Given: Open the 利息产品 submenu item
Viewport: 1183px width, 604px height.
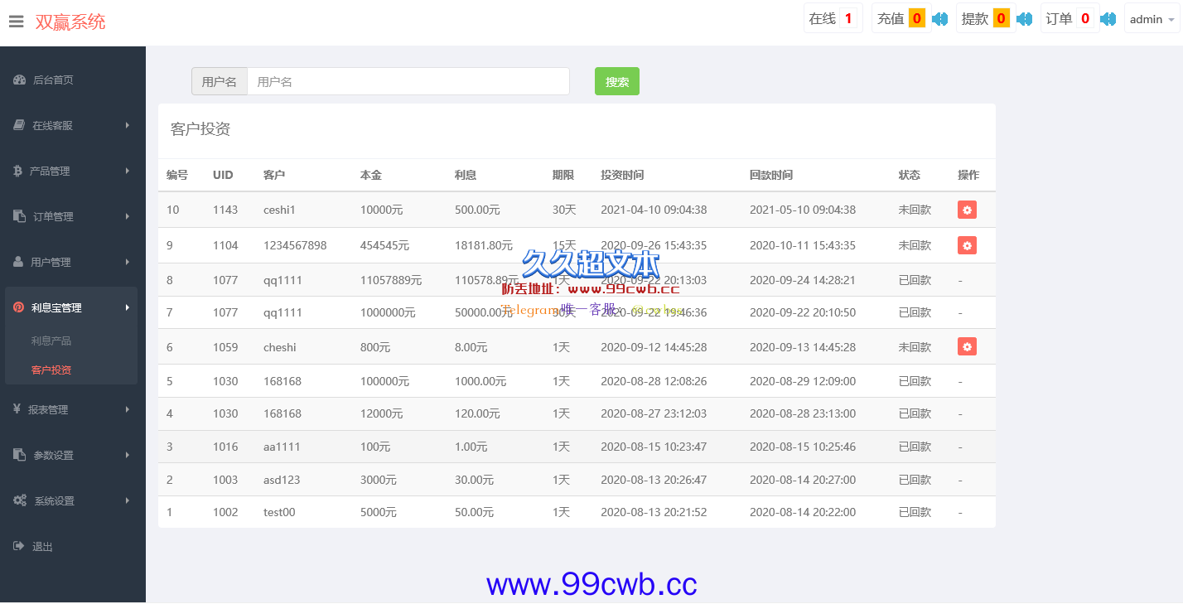Looking at the screenshot, I should point(51,341).
